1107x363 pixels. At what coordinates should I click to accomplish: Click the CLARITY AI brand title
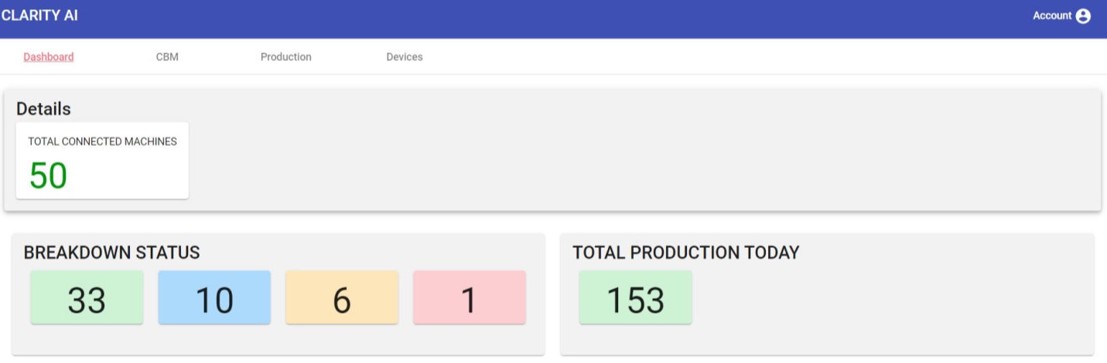[x=39, y=15]
